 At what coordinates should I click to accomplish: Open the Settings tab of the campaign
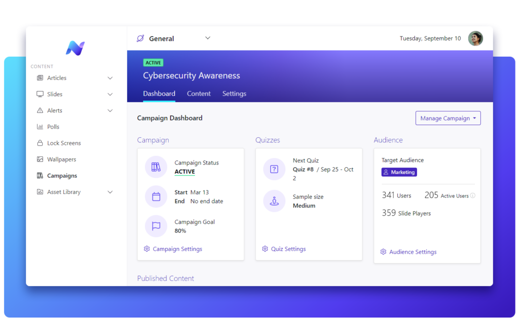coord(234,94)
